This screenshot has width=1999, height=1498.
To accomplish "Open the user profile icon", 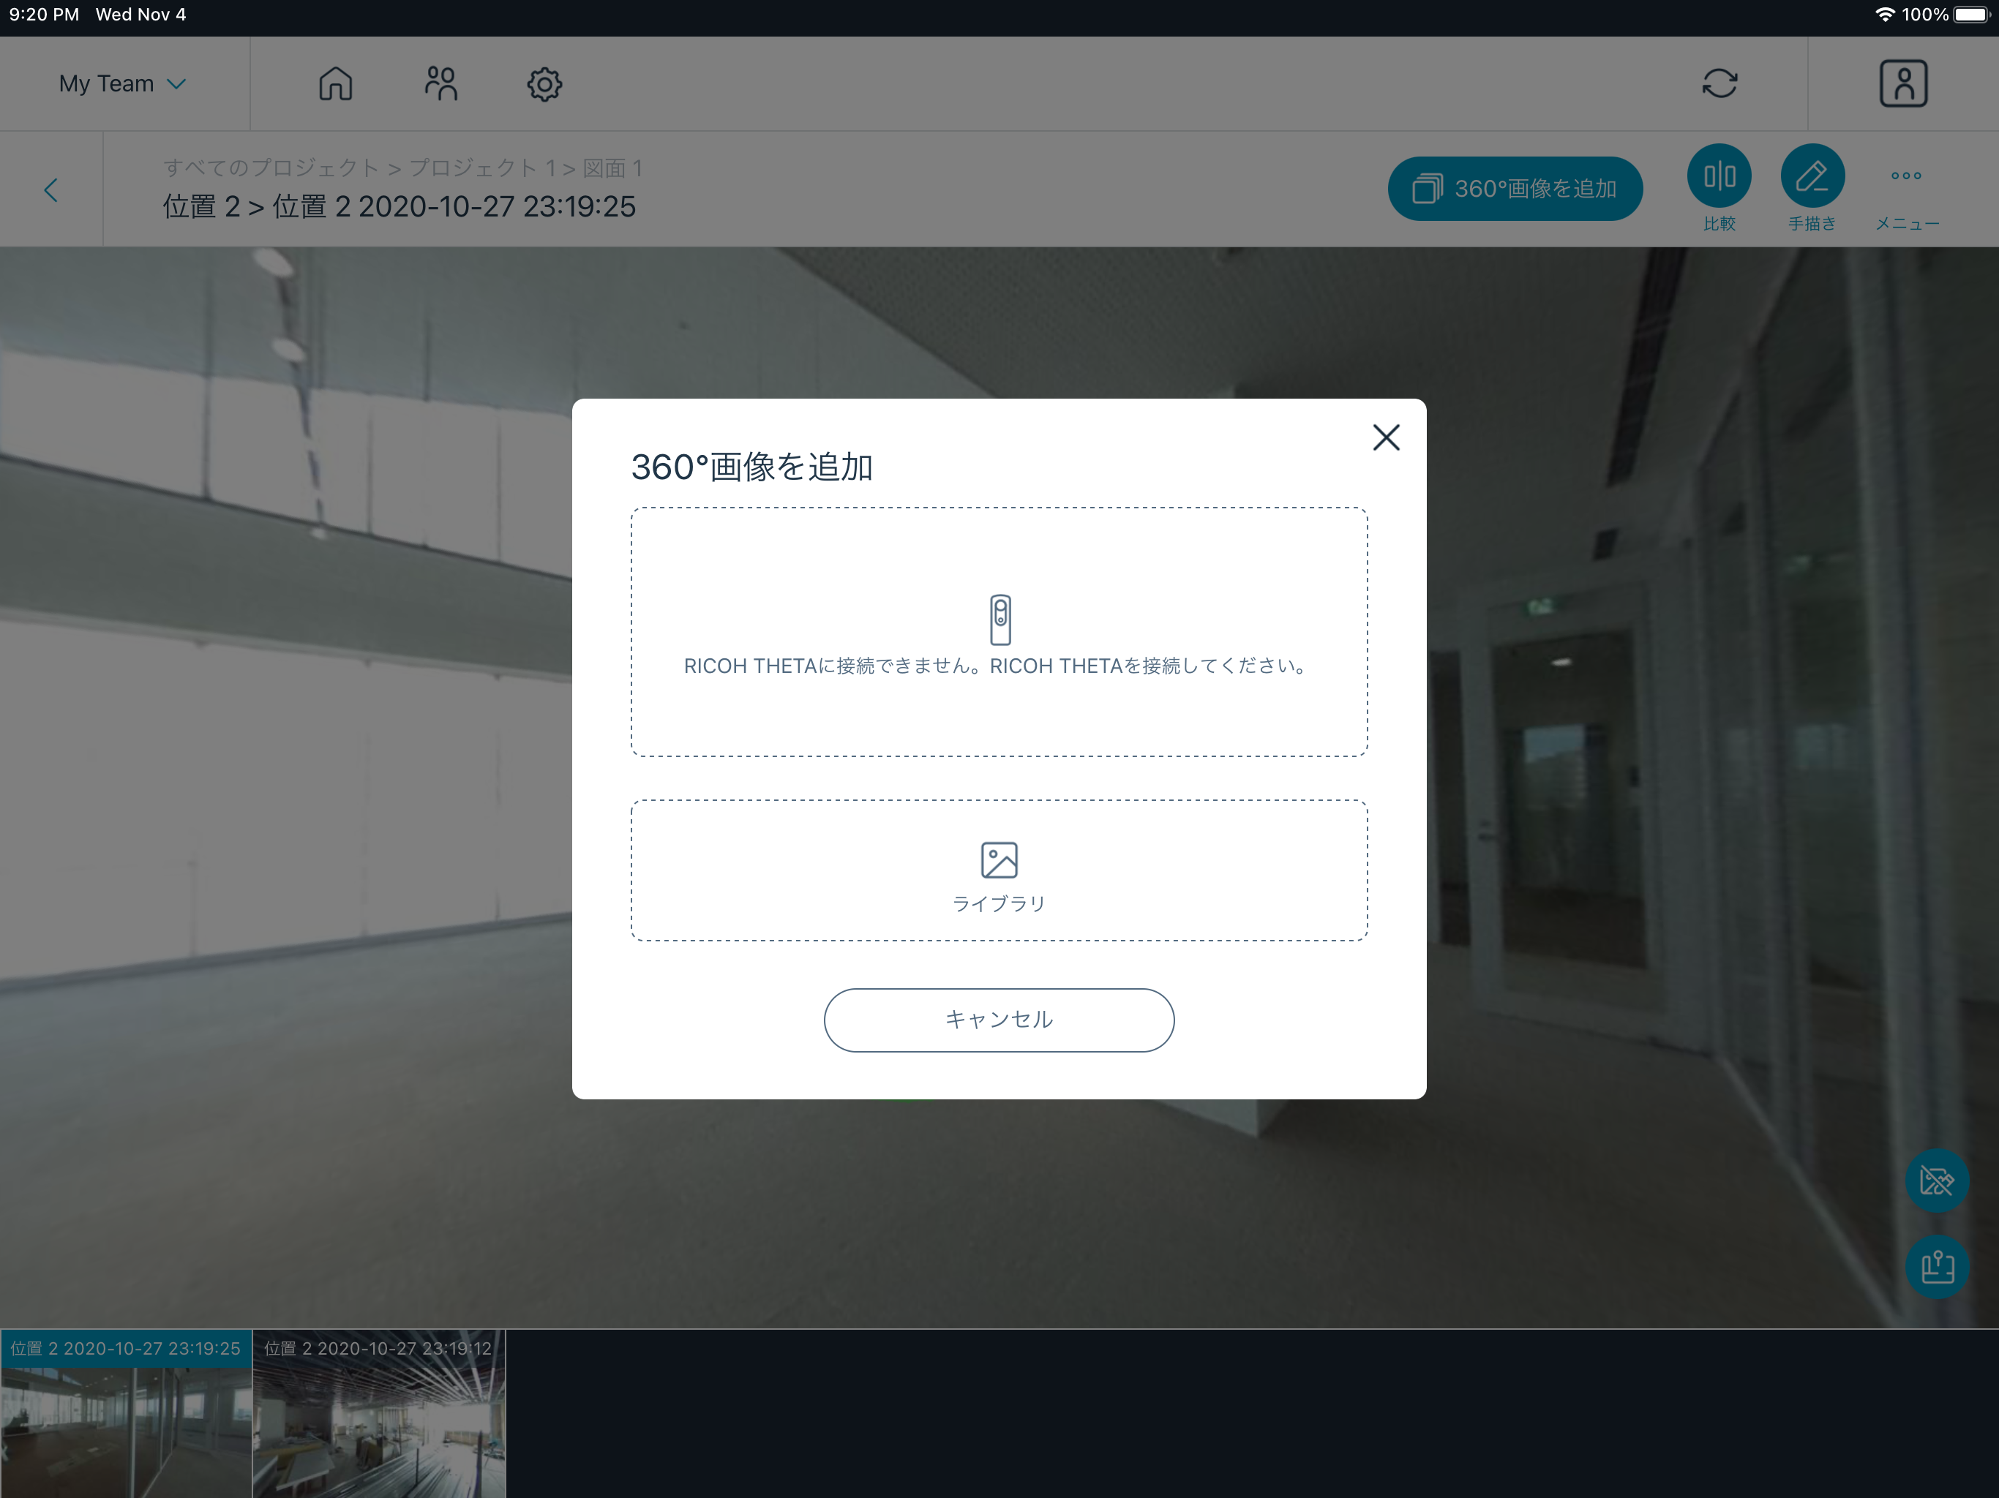I will 1903,84.
